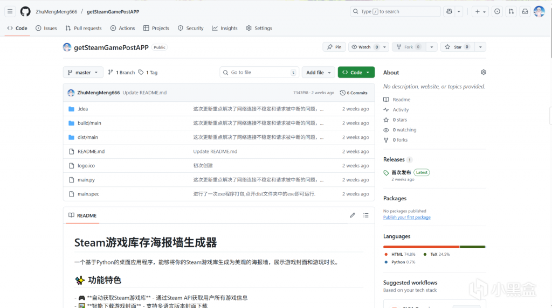Open the 6 Commits history link
Image resolution: width=552 pixels, height=308 pixels.
pyautogui.click(x=354, y=93)
